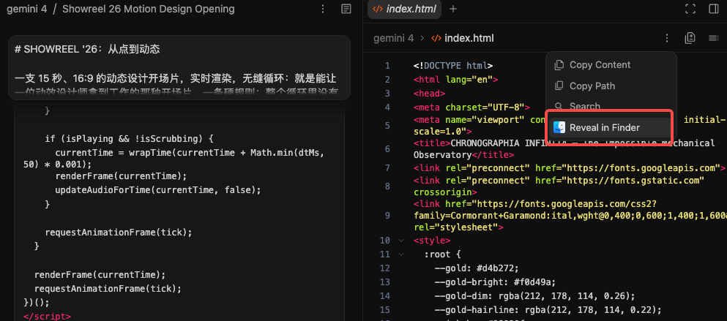727x321 pixels.
Task: Open the chat header three-dot menu
Action: tap(323, 9)
